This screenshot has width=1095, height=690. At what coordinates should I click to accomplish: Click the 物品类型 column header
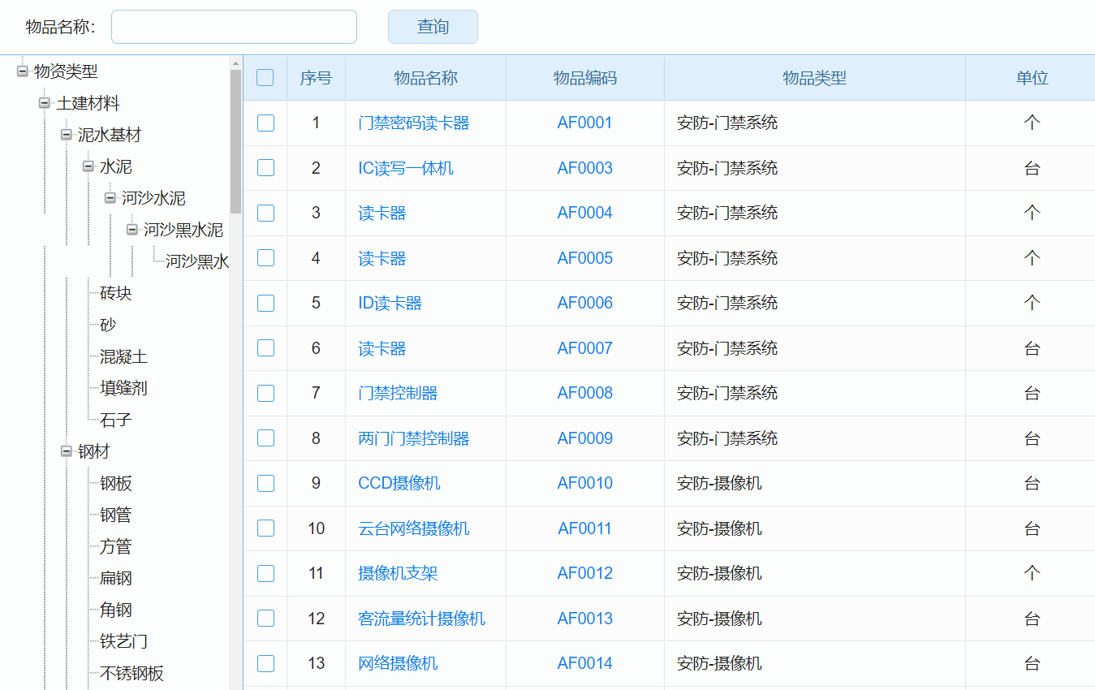click(814, 78)
